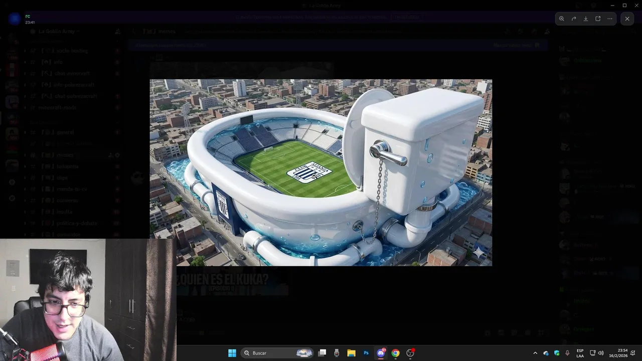Download the image with the save icon
642x361 pixels.
click(586, 19)
